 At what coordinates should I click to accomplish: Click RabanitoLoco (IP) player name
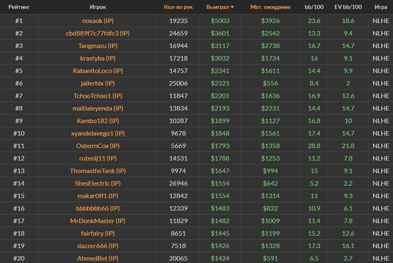[x=98, y=71]
